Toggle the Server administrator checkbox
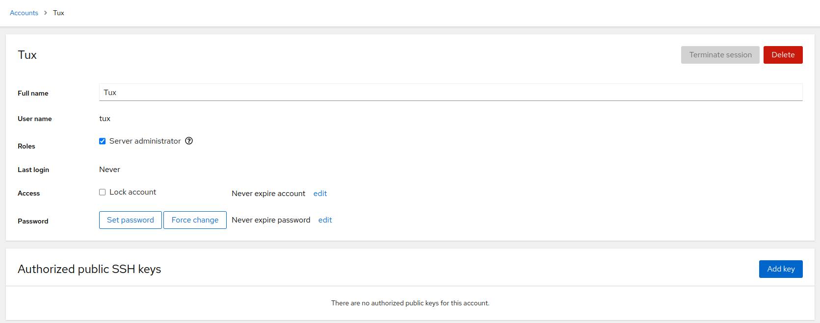The image size is (820, 323). 103,141
